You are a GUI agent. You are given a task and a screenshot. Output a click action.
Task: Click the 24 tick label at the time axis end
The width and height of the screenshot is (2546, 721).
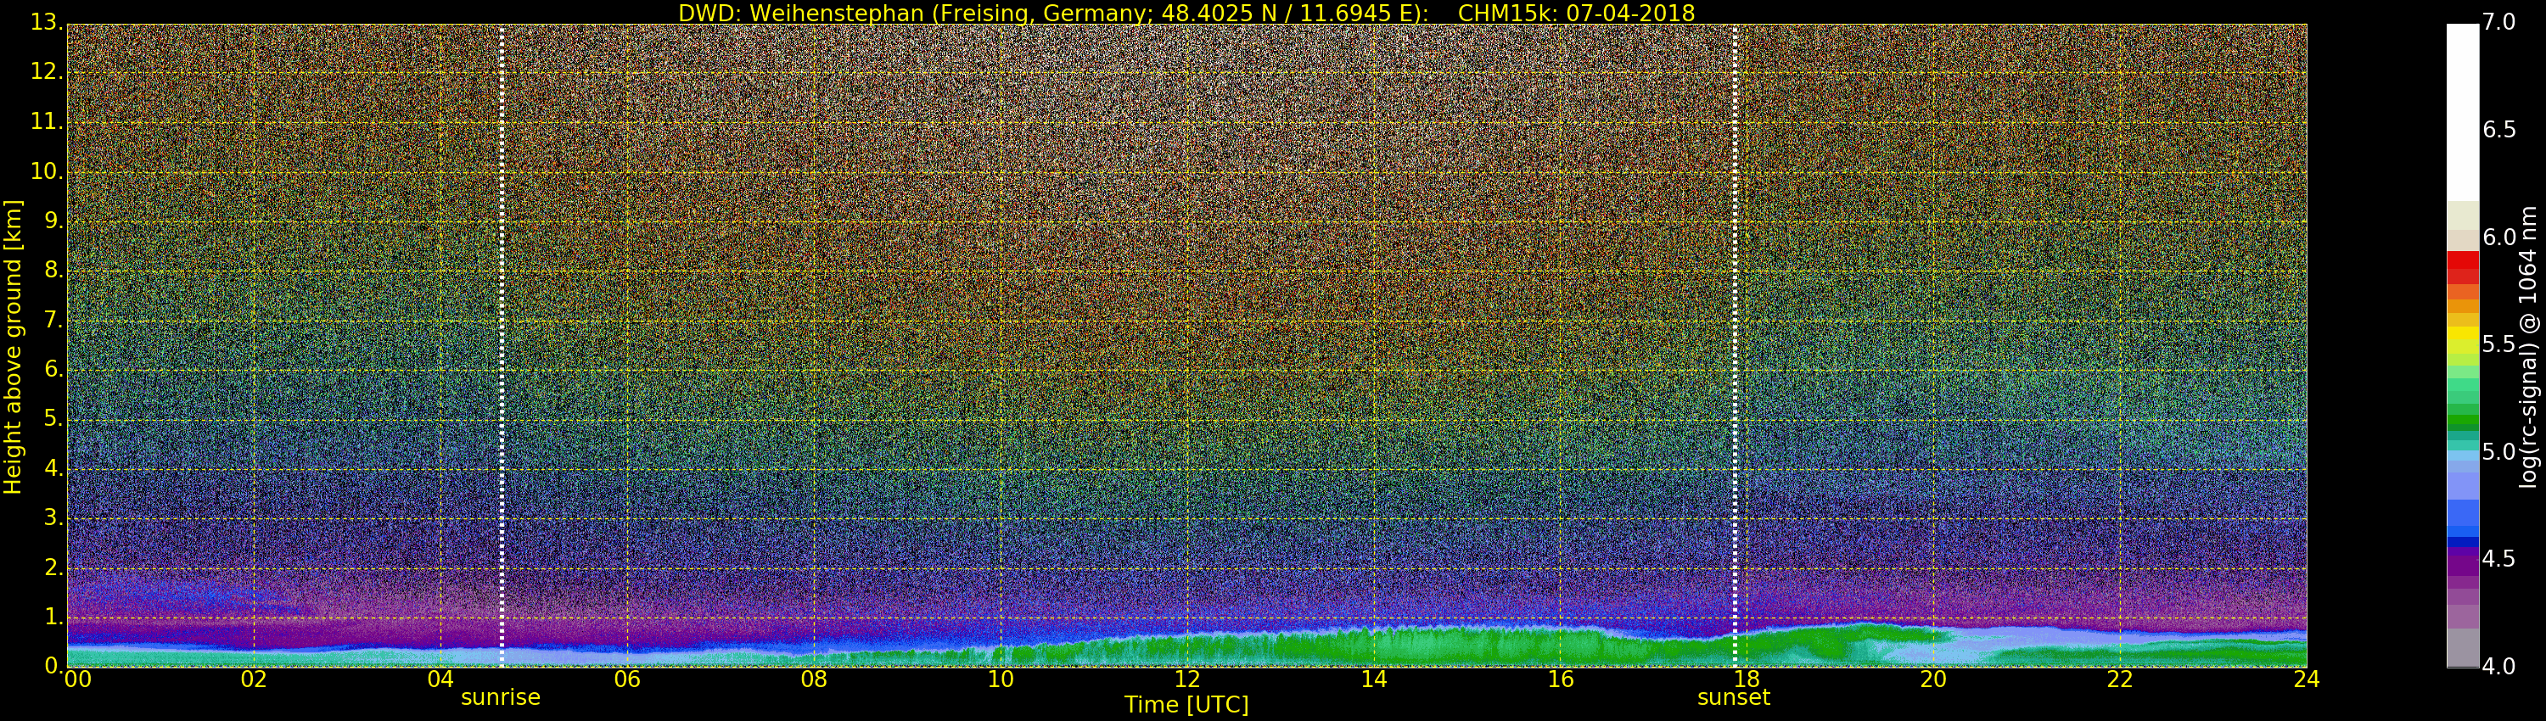point(2306,679)
